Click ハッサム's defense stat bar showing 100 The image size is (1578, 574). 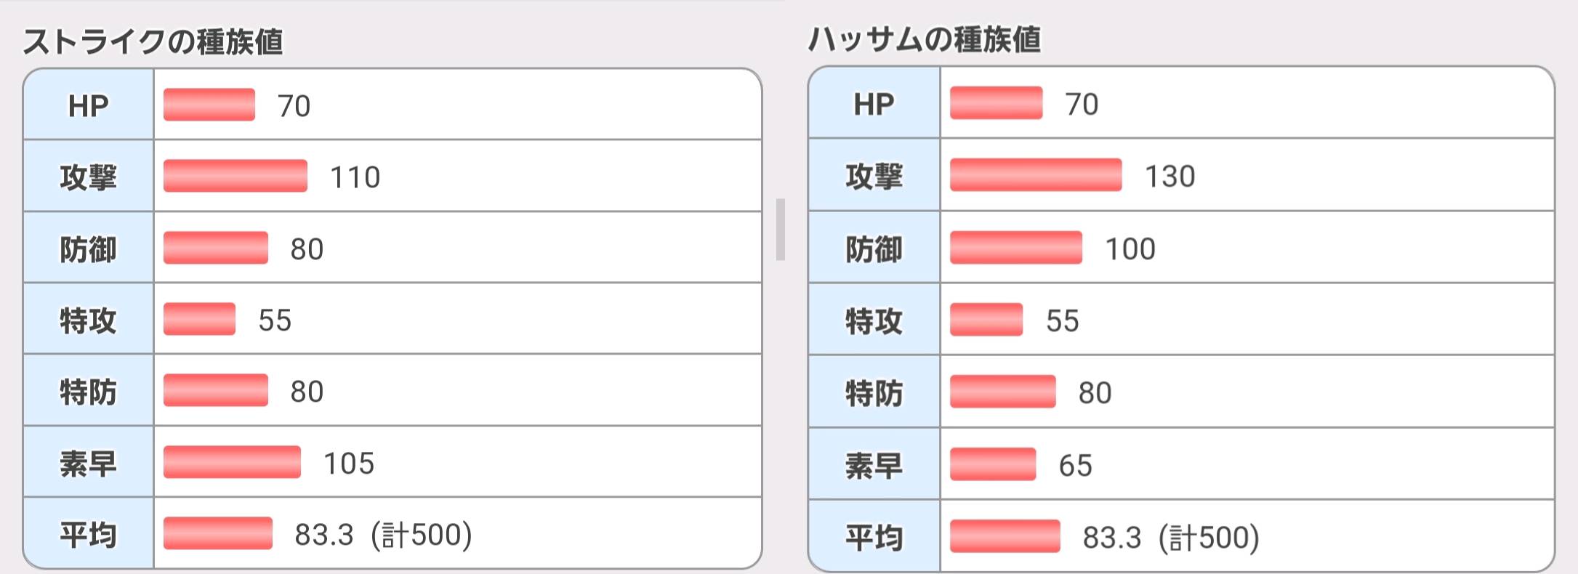tap(1015, 248)
